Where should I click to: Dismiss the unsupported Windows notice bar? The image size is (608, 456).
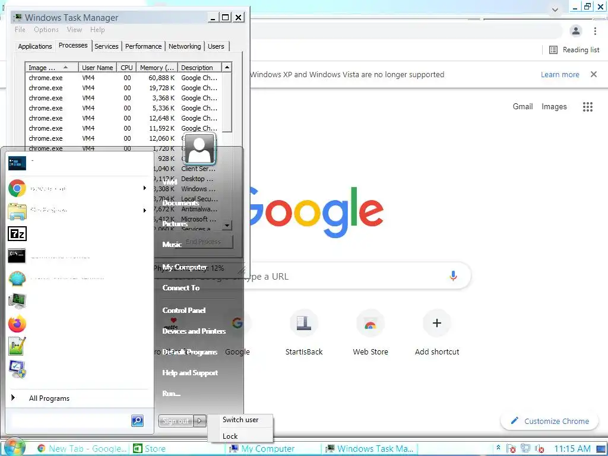[593, 74]
